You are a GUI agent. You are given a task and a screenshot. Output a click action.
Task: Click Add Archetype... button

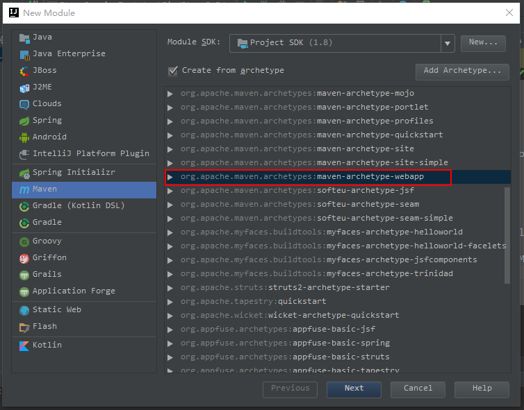point(462,71)
